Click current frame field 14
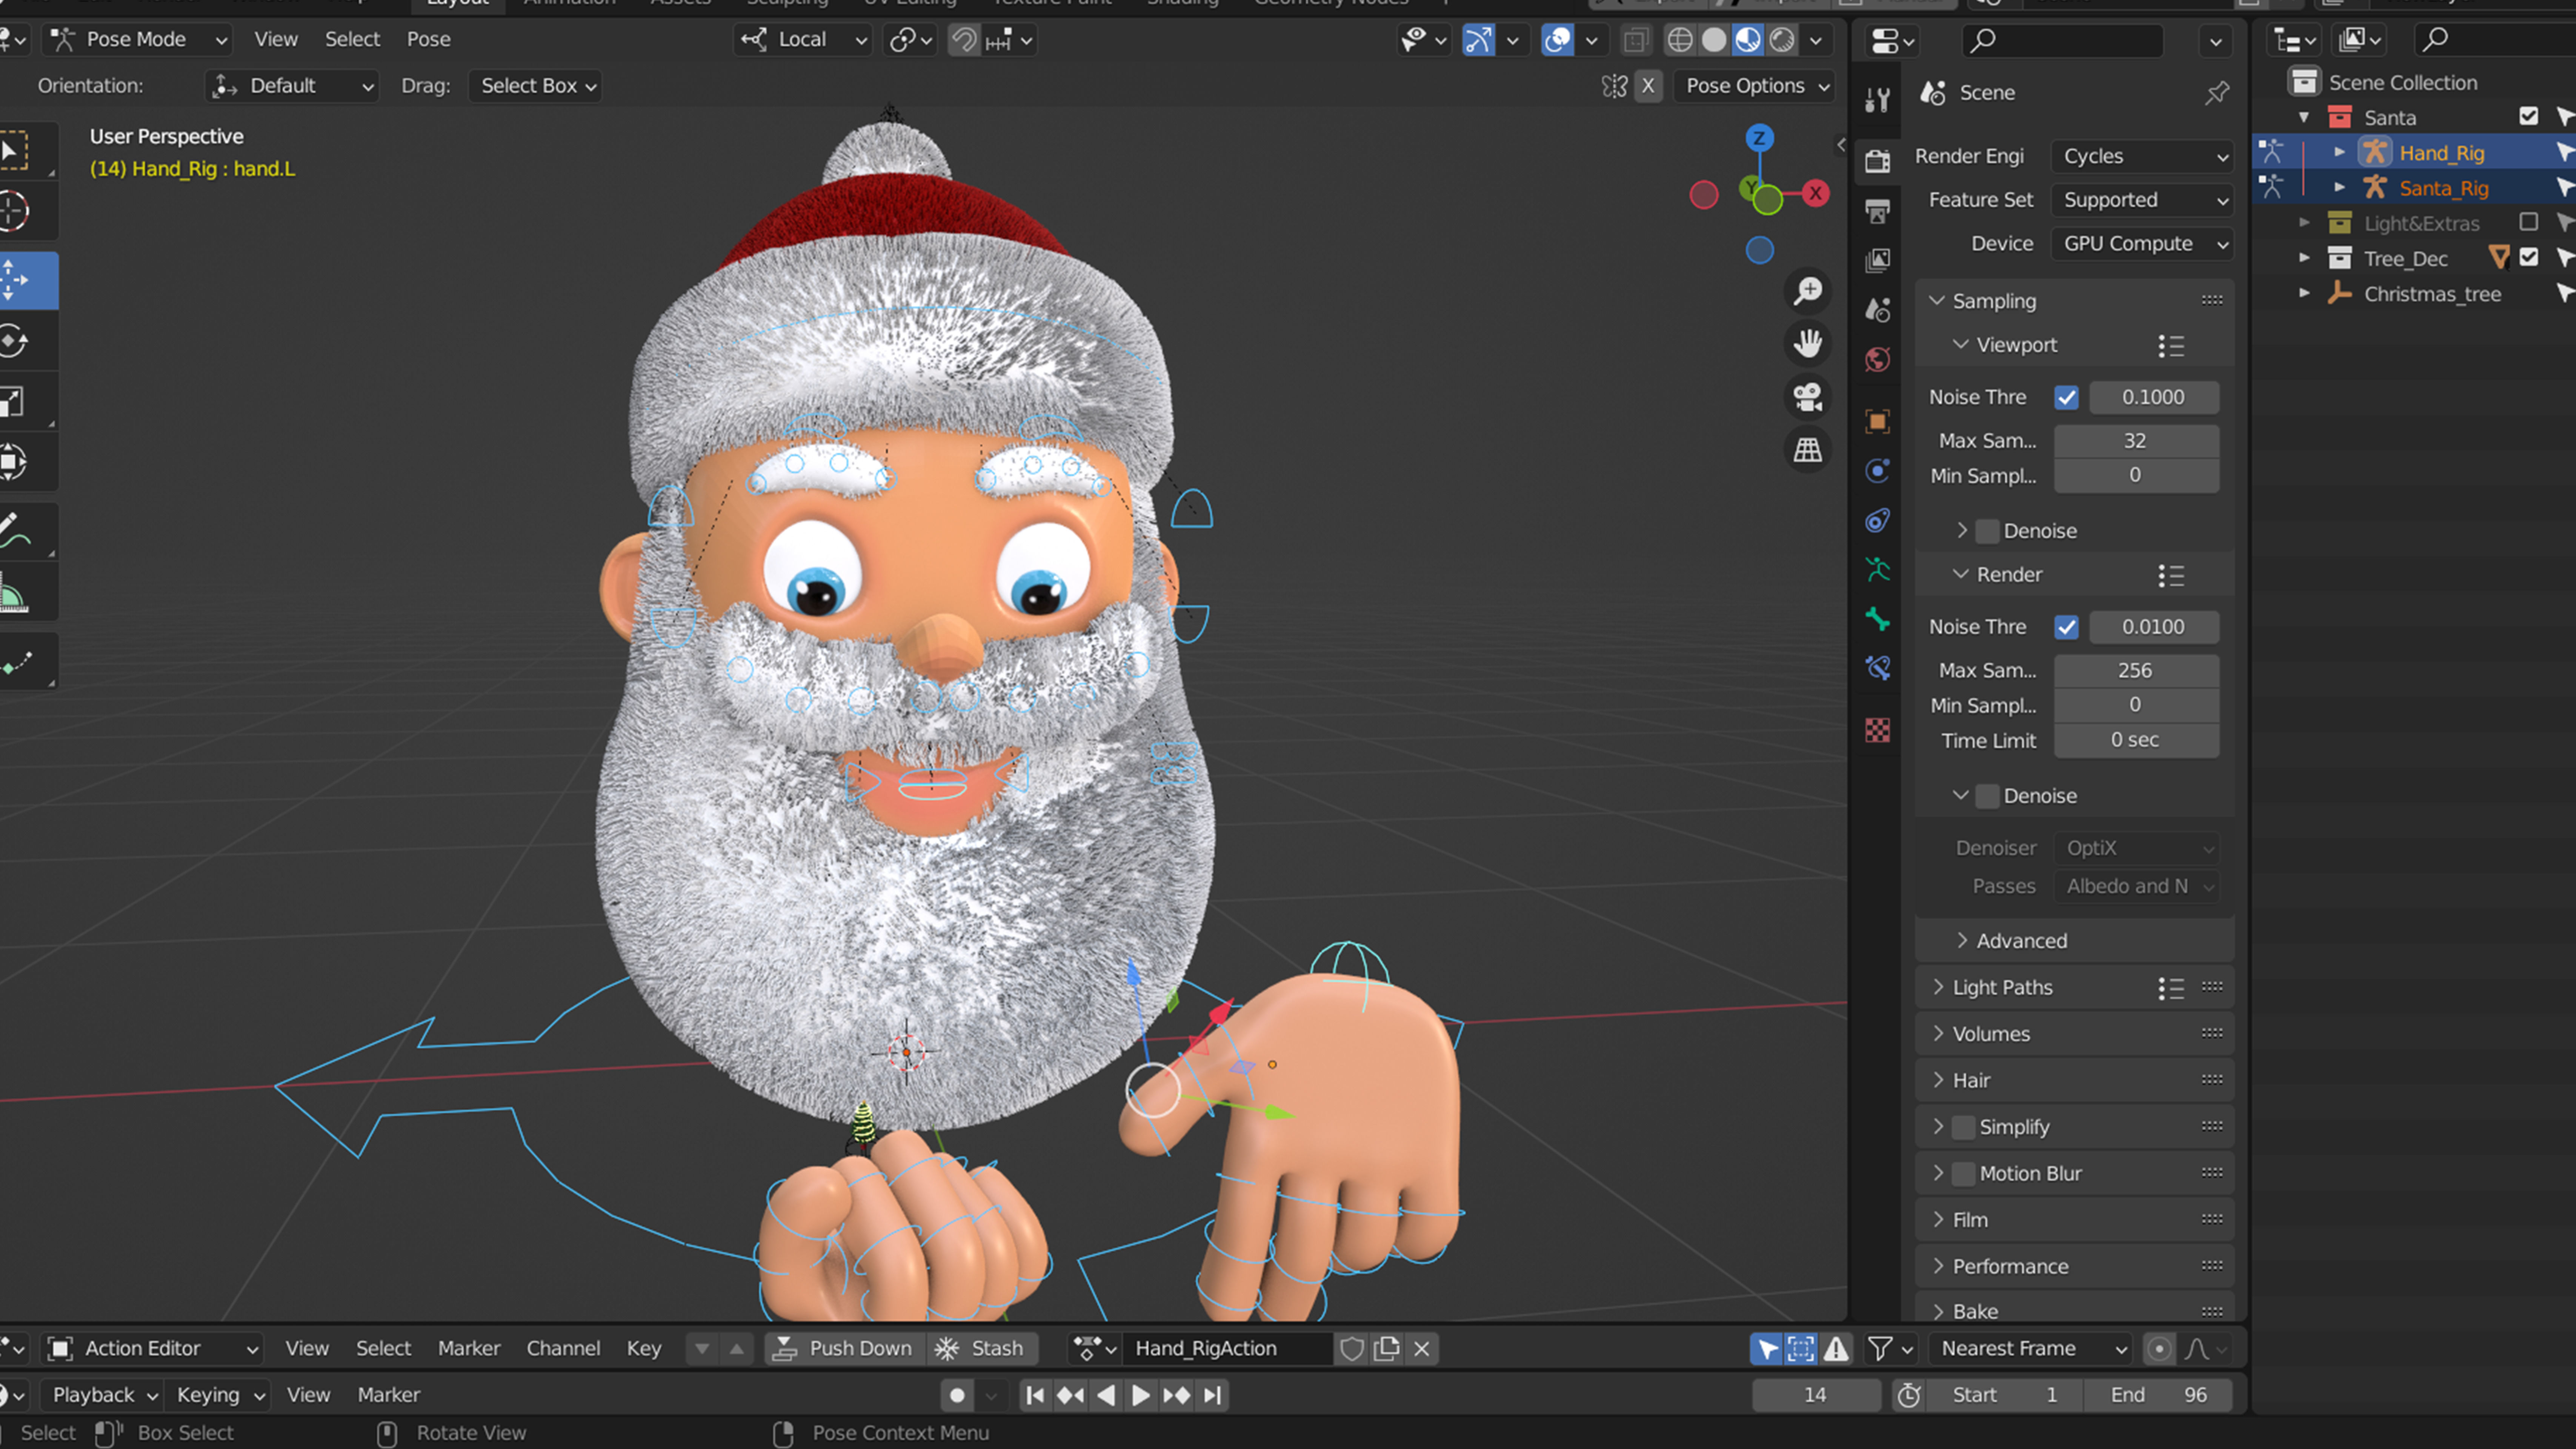The width and height of the screenshot is (2576, 1449). 1816,1395
